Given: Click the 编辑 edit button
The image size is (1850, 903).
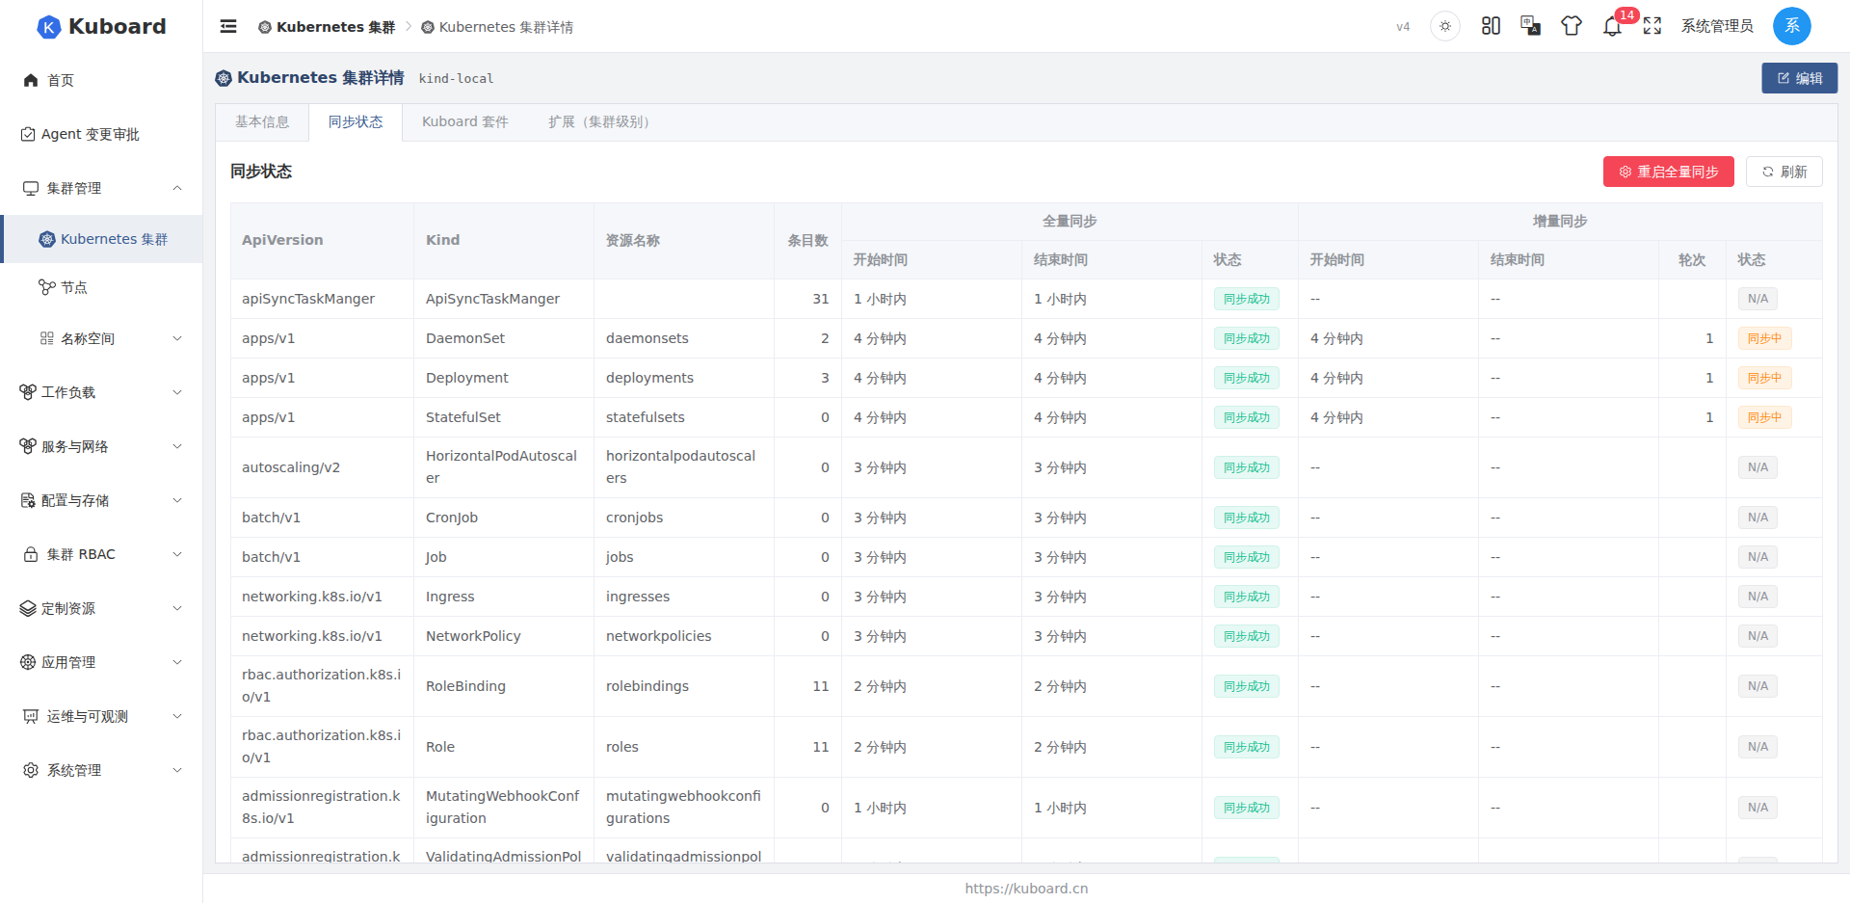Looking at the screenshot, I should click(1799, 78).
